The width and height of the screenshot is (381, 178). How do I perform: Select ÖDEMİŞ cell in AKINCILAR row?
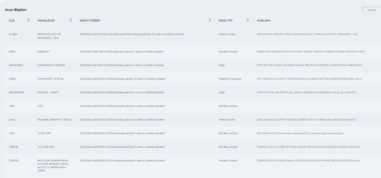[13, 160]
